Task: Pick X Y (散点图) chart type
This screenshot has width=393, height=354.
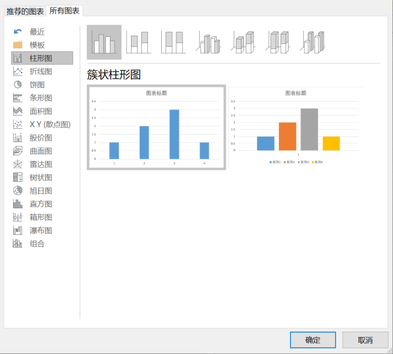Action: (50, 125)
